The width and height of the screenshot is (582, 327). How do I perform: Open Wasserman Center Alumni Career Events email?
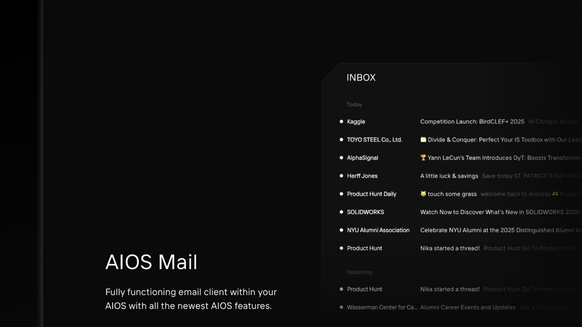point(468,307)
